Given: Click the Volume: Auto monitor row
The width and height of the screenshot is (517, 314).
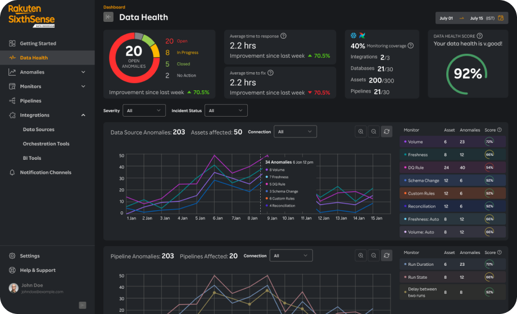Looking at the screenshot, I should pyautogui.click(x=452, y=232).
